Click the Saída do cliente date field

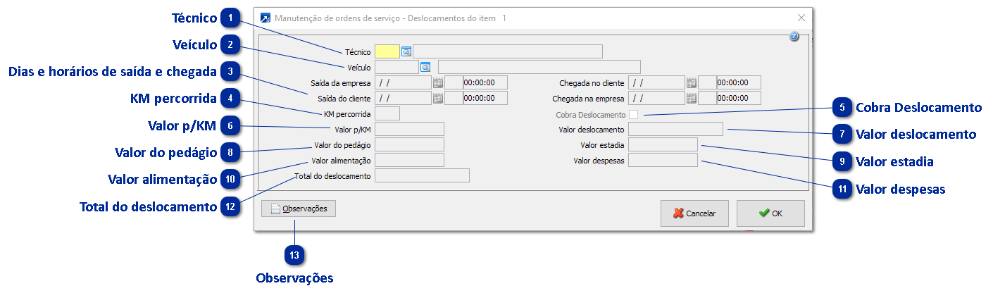click(x=403, y=98)
